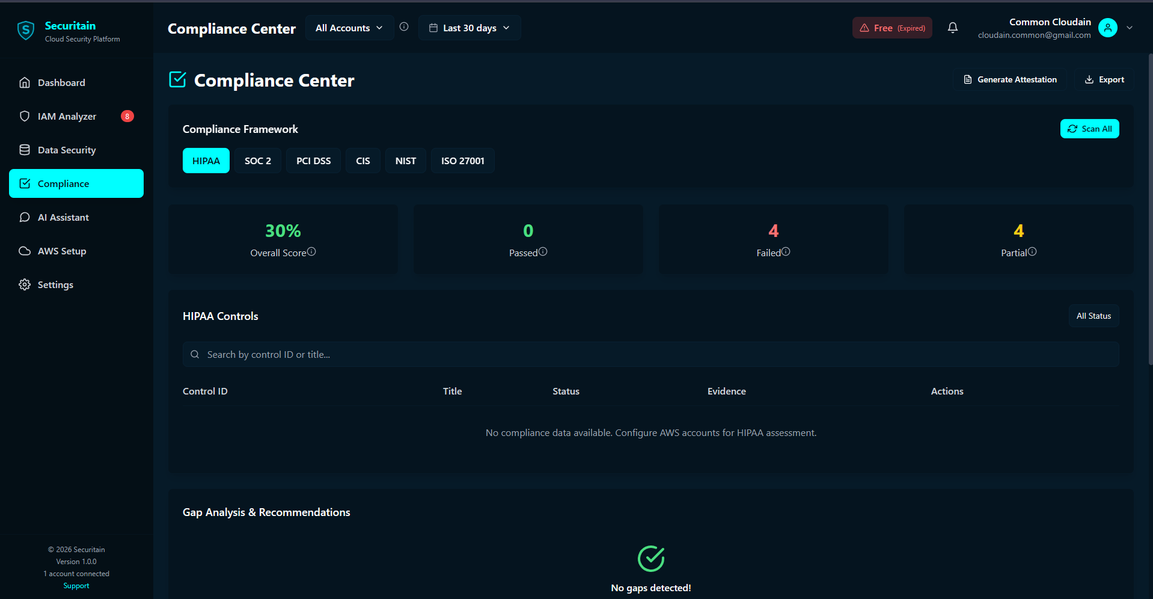Click the Dashboard home icon
Viewport: 1153px width, 599px height.
click(x=25, y=82)
